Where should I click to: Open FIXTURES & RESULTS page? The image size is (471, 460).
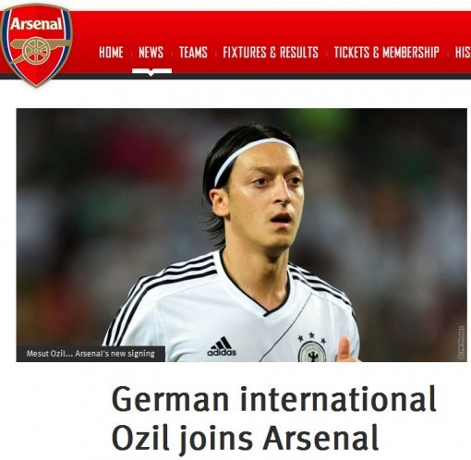(271, 52)
